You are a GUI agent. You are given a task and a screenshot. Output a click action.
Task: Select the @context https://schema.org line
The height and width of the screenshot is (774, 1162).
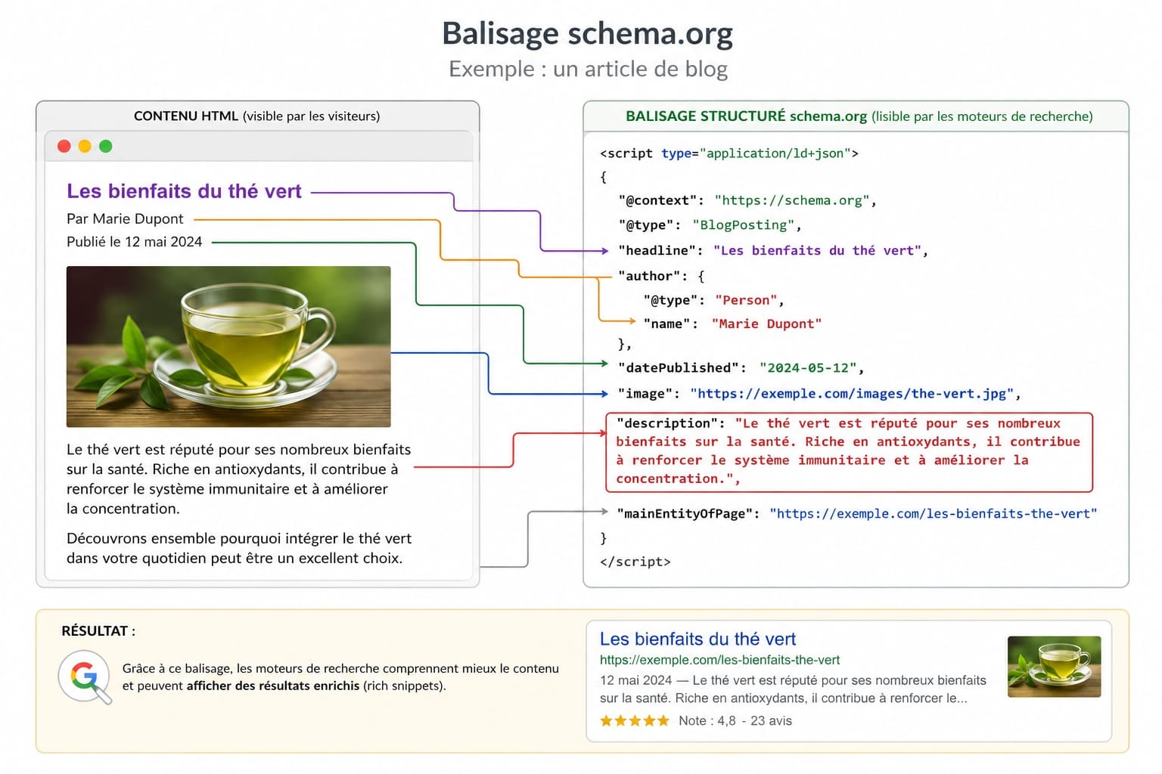(747, 200)
